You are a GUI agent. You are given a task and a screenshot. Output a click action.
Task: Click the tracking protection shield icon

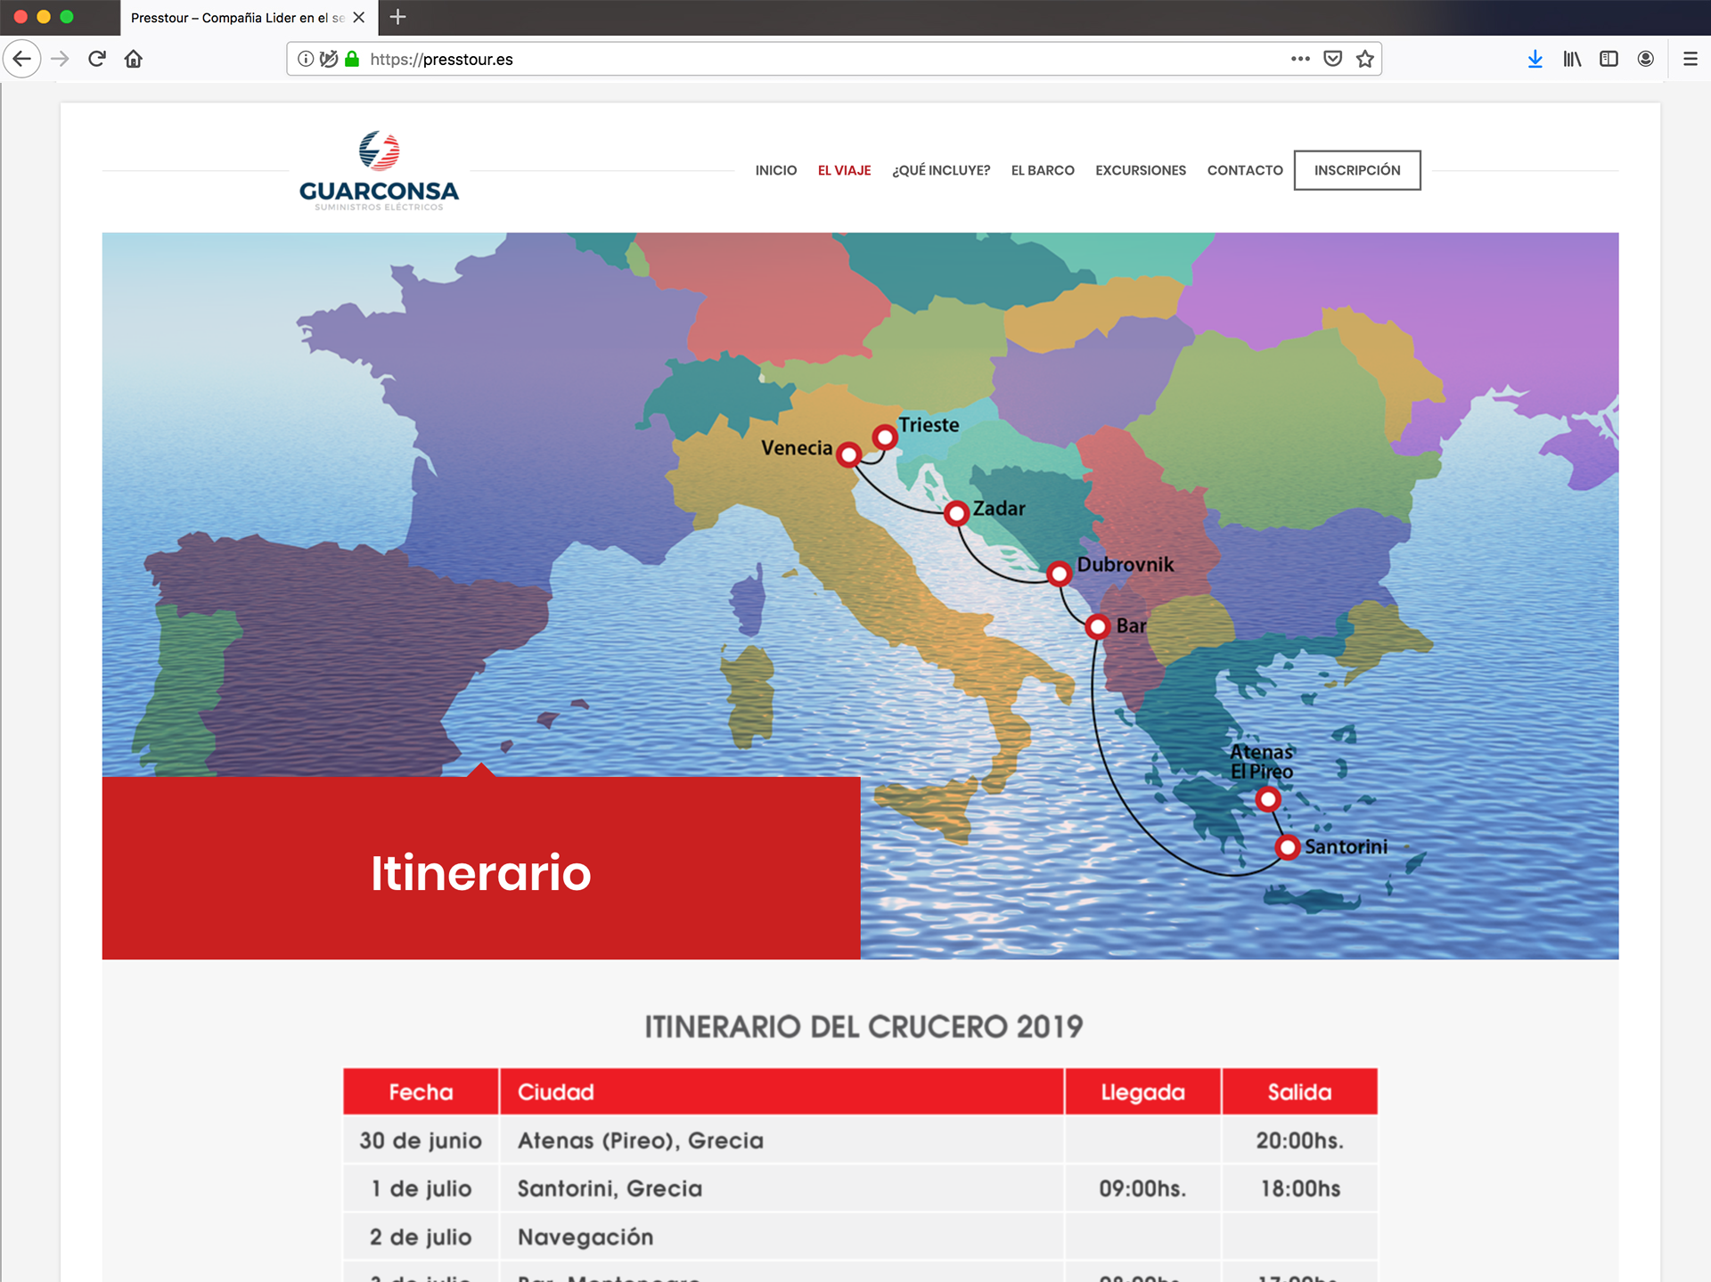coord(329,60)
